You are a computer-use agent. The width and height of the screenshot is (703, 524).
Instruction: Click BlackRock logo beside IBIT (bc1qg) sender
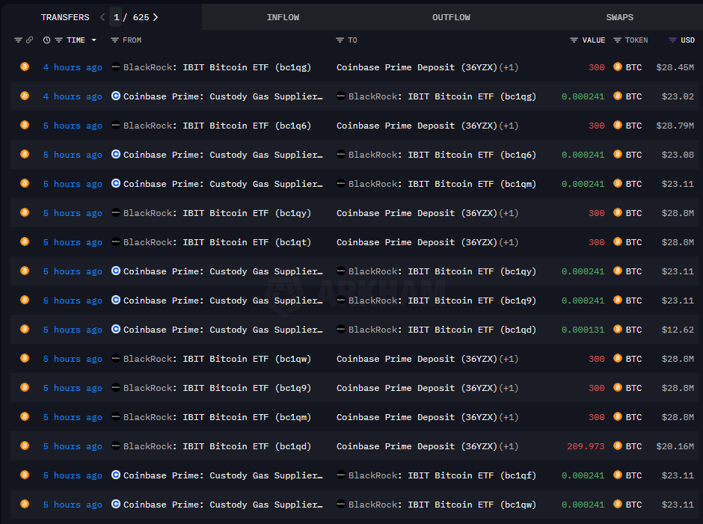(x=116, y=67)
